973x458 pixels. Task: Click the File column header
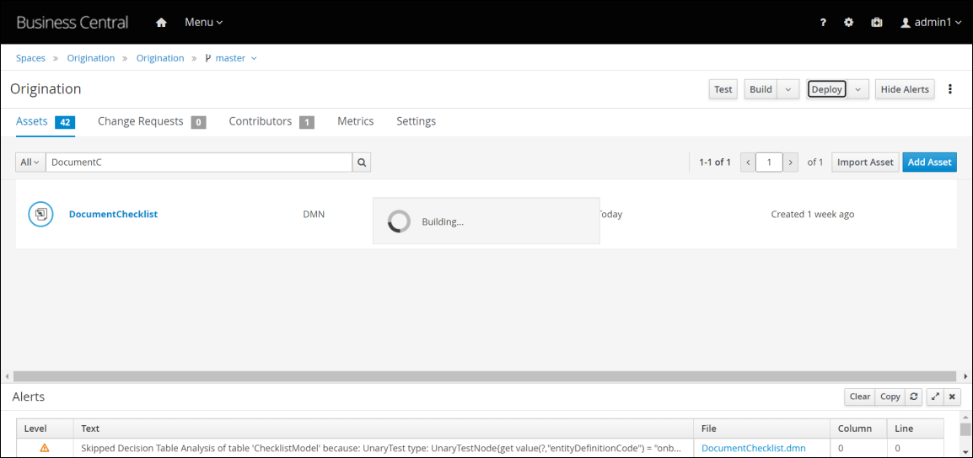pos(761,429)
